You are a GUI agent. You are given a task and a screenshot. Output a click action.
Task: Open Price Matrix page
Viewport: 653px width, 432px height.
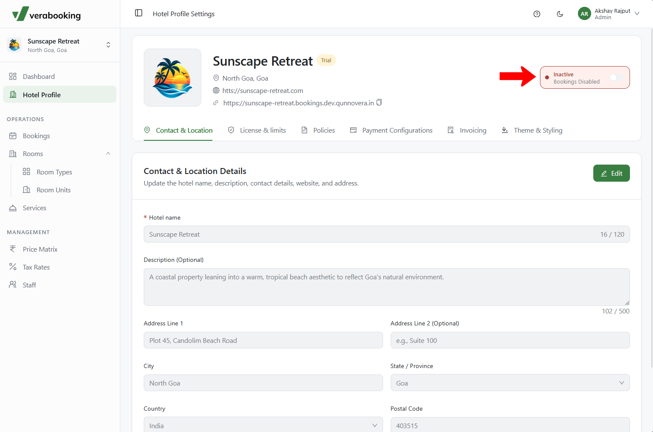point(60,249)
